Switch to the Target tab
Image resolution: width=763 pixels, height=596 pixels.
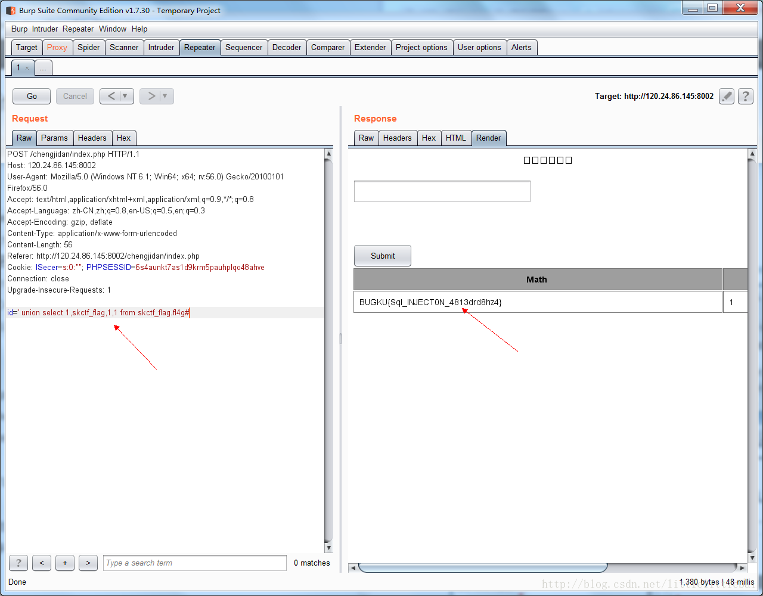pos(27,48)
